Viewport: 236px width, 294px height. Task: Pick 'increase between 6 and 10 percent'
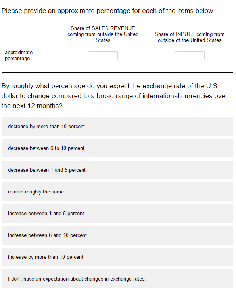coord(117,235)
